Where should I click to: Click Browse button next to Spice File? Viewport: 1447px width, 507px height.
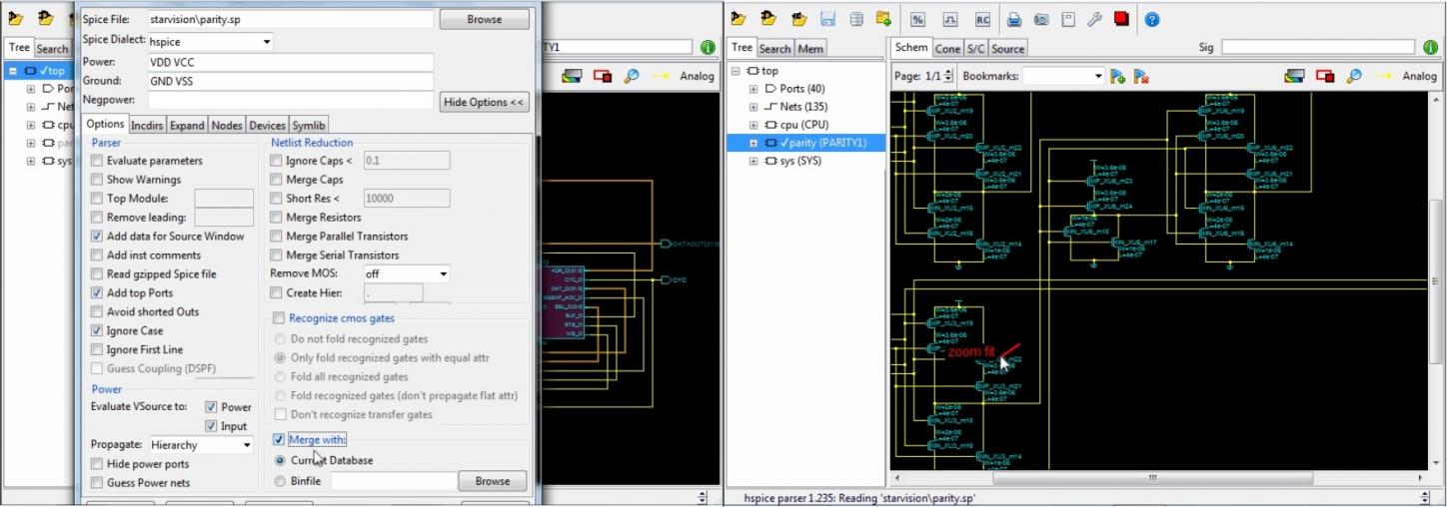484,19
